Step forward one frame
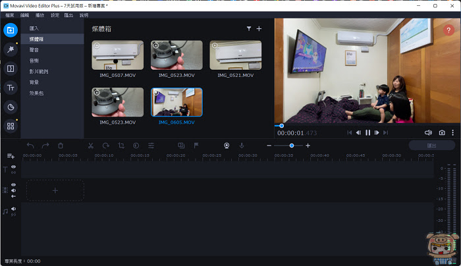 [x=377, y=133]
